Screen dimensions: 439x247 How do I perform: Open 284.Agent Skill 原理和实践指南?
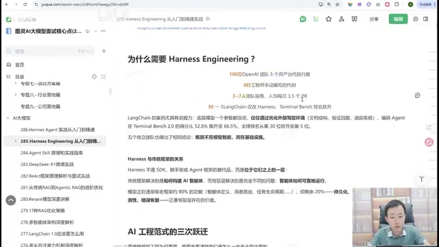[51, 153]
